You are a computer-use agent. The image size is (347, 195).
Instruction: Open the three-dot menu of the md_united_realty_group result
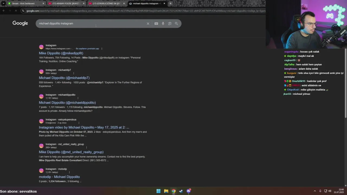(x=86, y=148)
